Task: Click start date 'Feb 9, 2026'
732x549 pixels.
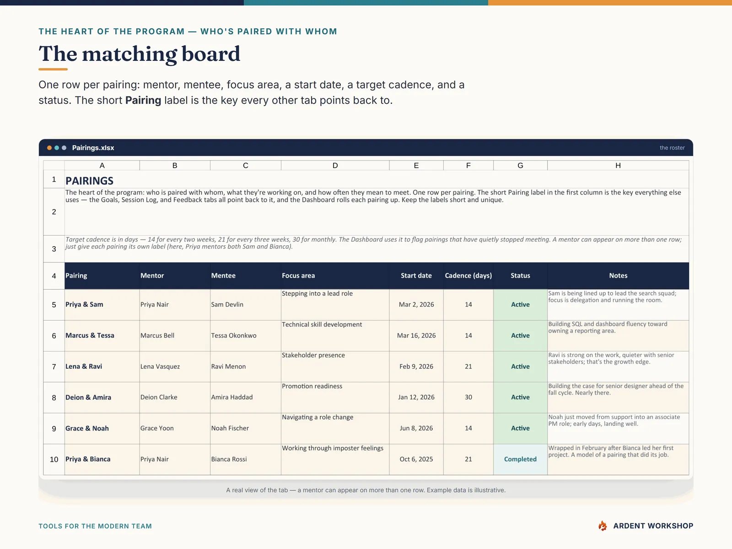Action: point(416,366)
